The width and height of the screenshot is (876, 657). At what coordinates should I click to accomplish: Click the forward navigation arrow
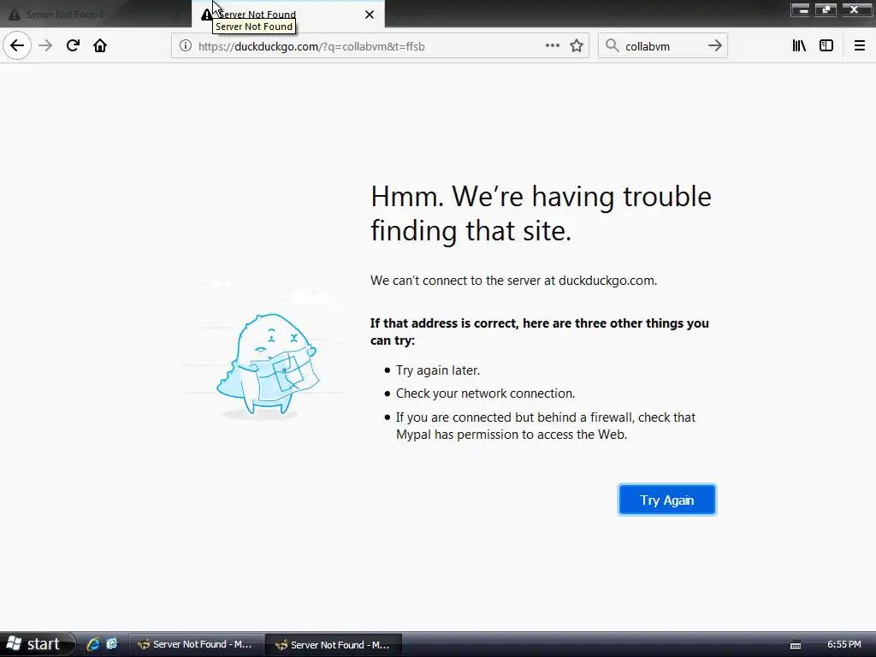click(45, 46)
